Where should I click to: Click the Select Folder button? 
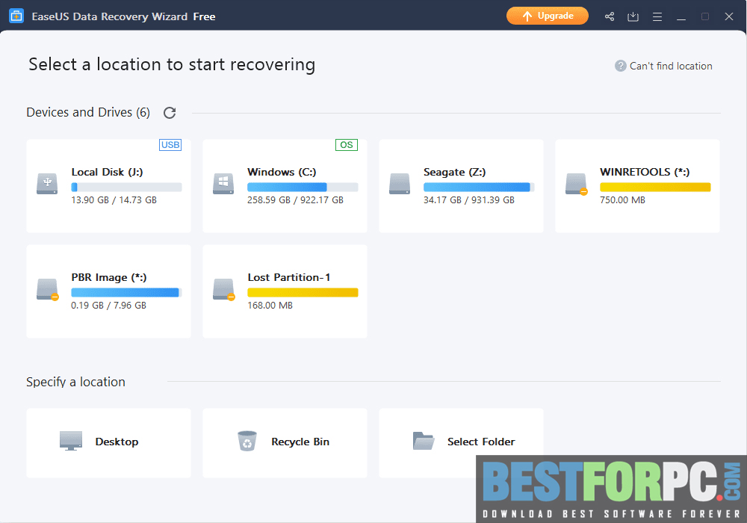coord(461,442)
